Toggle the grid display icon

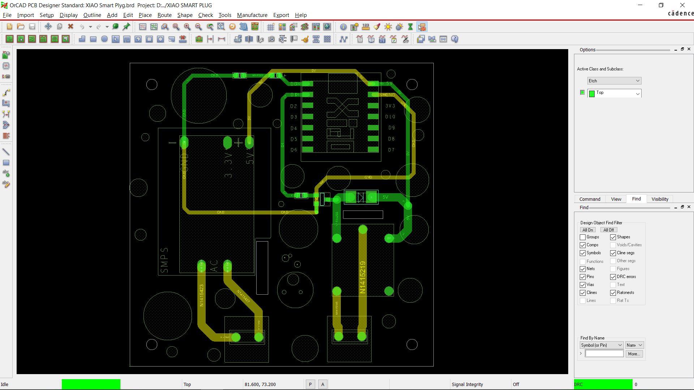[x=271, y=27]
